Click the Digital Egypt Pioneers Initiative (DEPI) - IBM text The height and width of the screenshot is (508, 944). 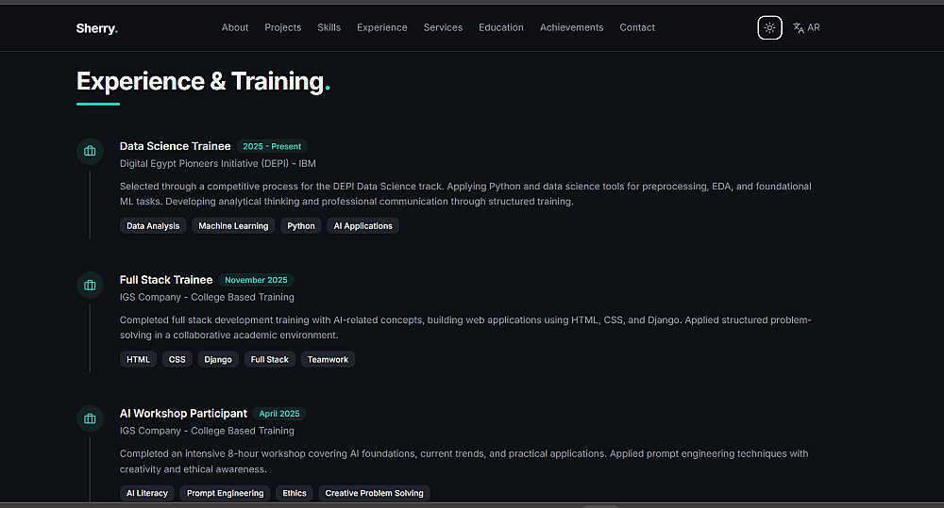point(217,164)
